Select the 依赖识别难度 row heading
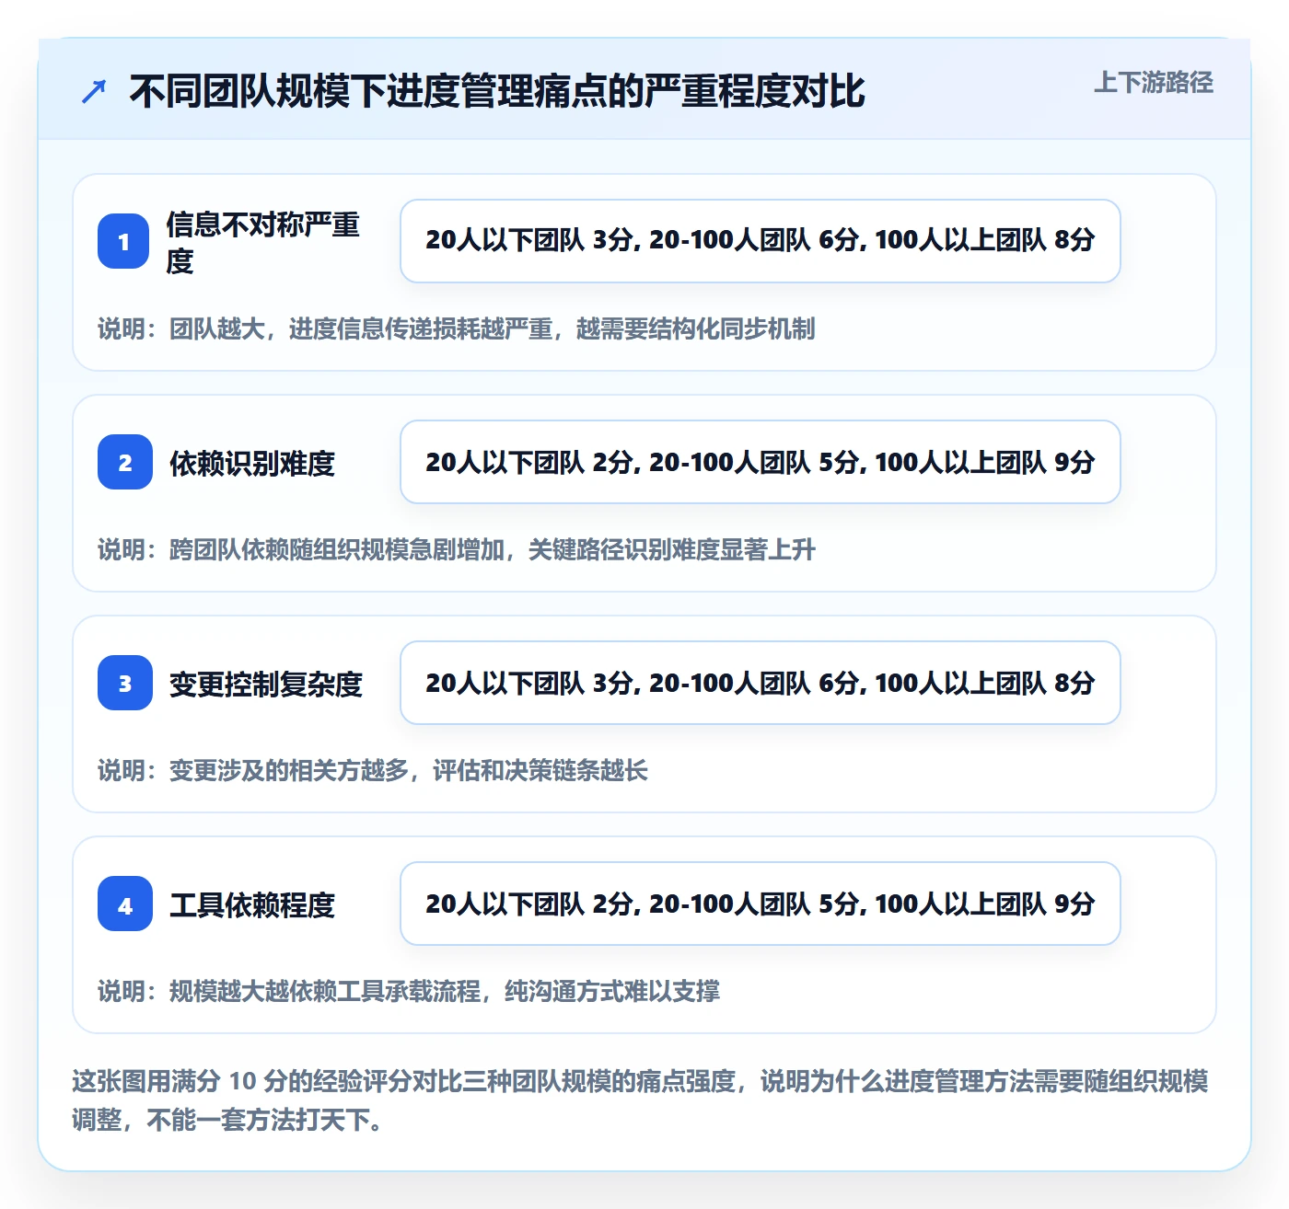Screen dimensions: 1289x1209 click(252, 463)
